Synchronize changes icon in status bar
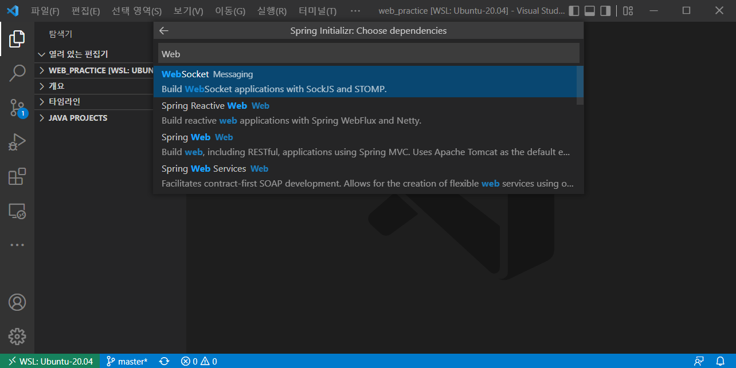Screen dimensions: 736x368 [x=165, y=361]
